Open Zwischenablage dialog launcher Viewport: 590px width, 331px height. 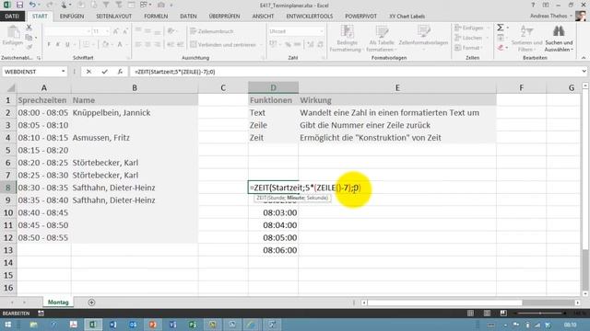pos(39,58)
